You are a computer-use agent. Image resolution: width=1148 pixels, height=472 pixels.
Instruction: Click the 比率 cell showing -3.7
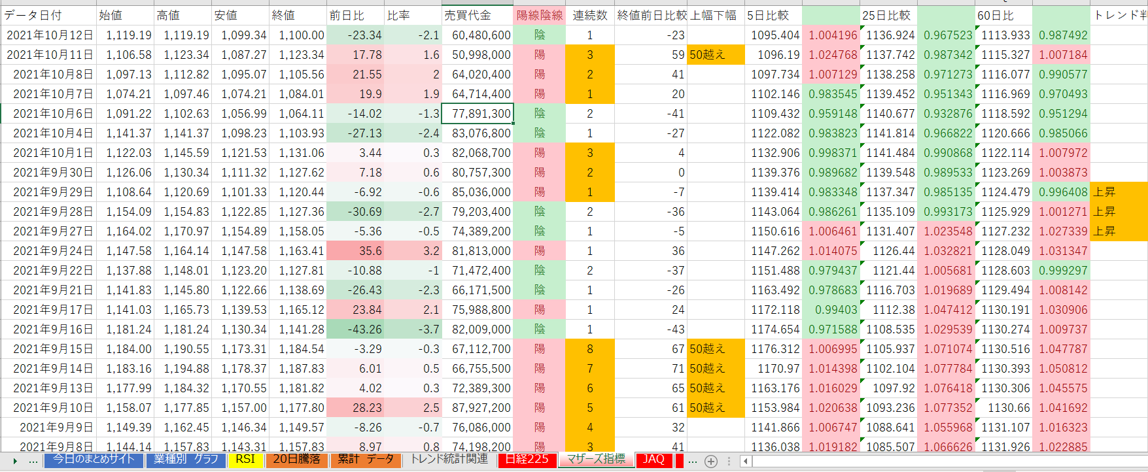tap(413, 329)
